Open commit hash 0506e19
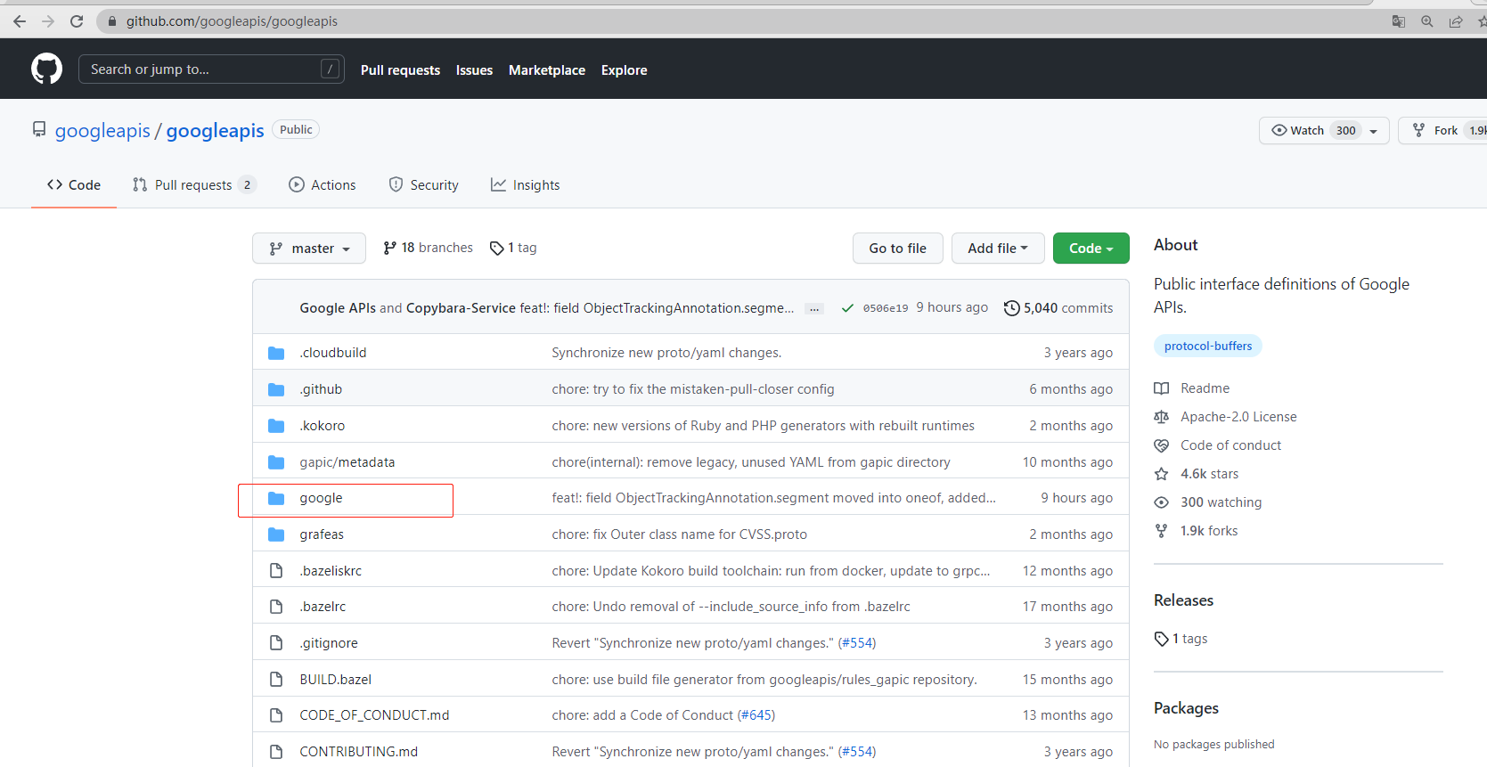This screenshot has height=767, width=1487. [x=886, y=308]
